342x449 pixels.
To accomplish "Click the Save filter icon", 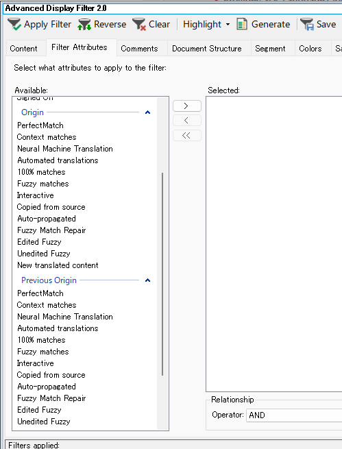I will (307, 25).
